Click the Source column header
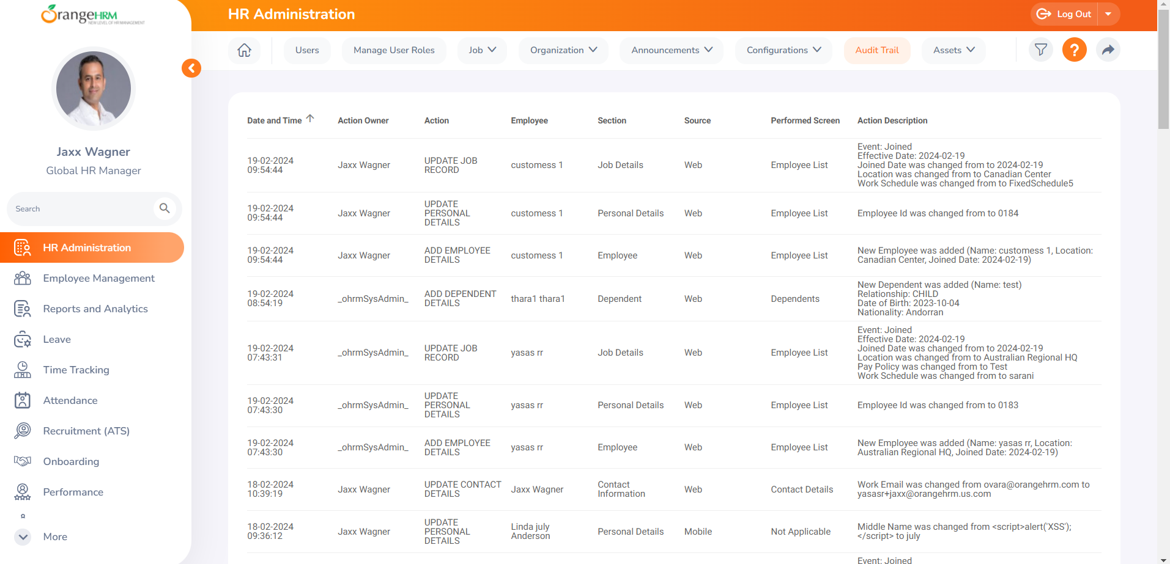Viewport: 1170px width, 564px height. pyautogui.click(x=697, y=120)
